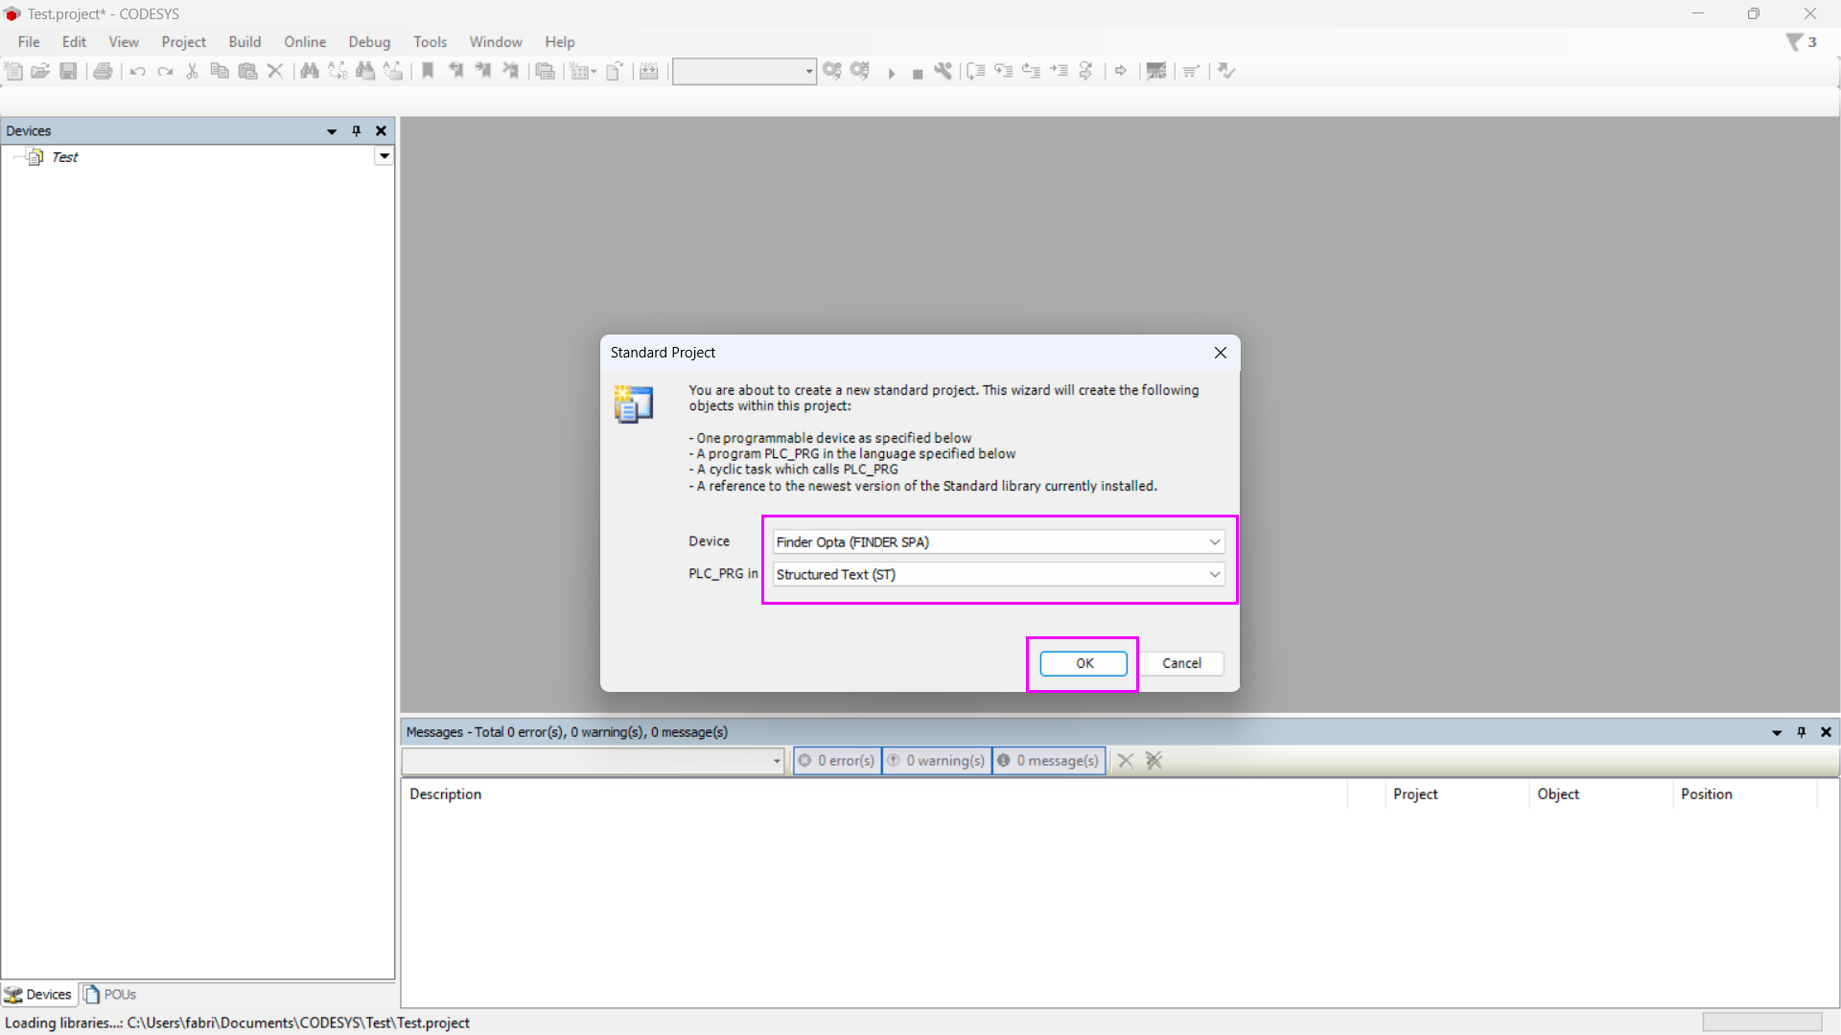
Task: Toggle the 0 error(s) filter
Action: click(837, 761)
